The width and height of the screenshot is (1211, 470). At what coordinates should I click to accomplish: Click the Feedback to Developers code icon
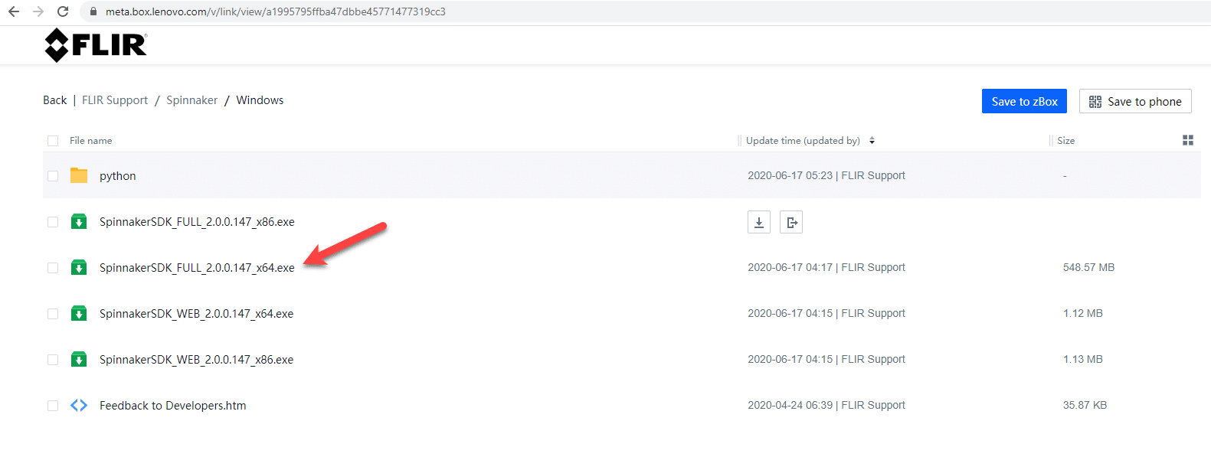79,406
